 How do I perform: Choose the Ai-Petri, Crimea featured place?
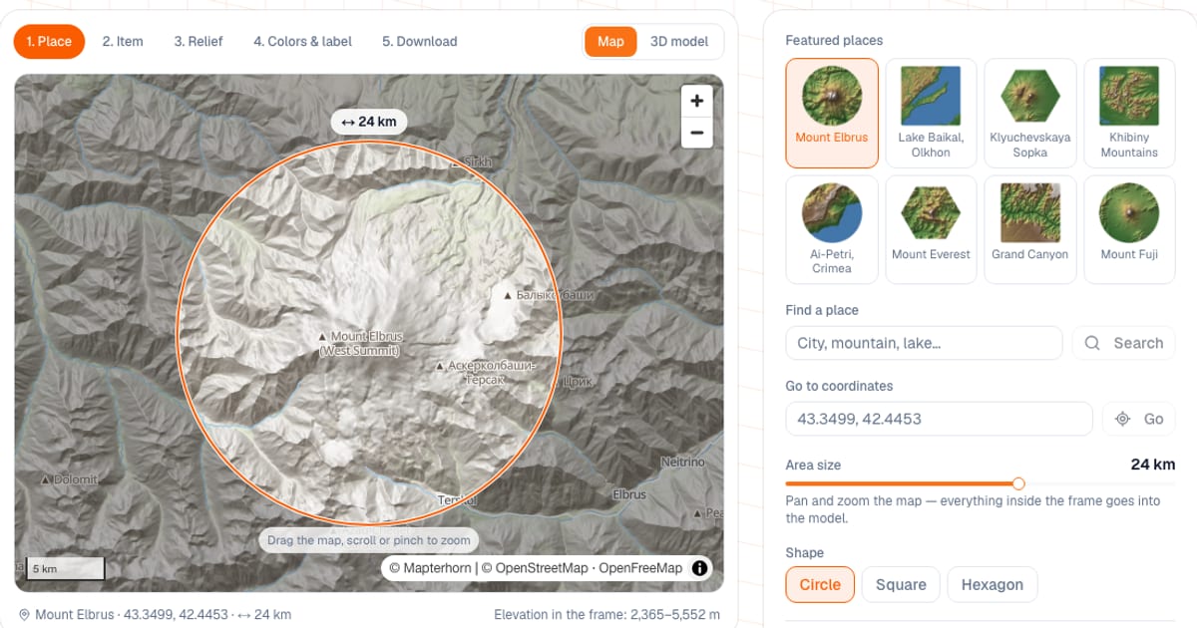tap(832, 229)
